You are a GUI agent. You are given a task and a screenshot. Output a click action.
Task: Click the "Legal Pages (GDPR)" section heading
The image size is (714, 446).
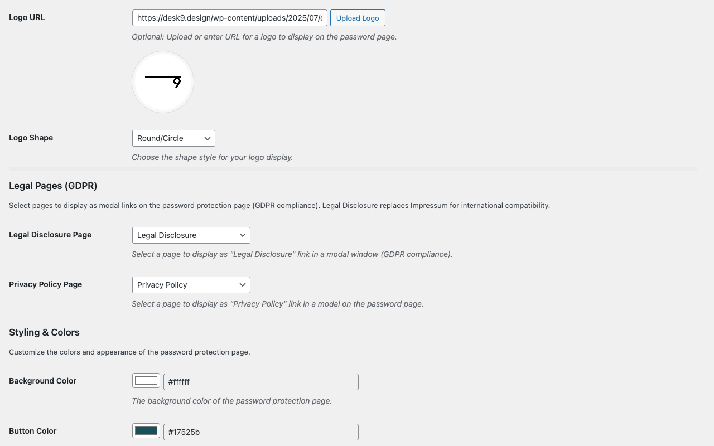[x=53, y=186]
